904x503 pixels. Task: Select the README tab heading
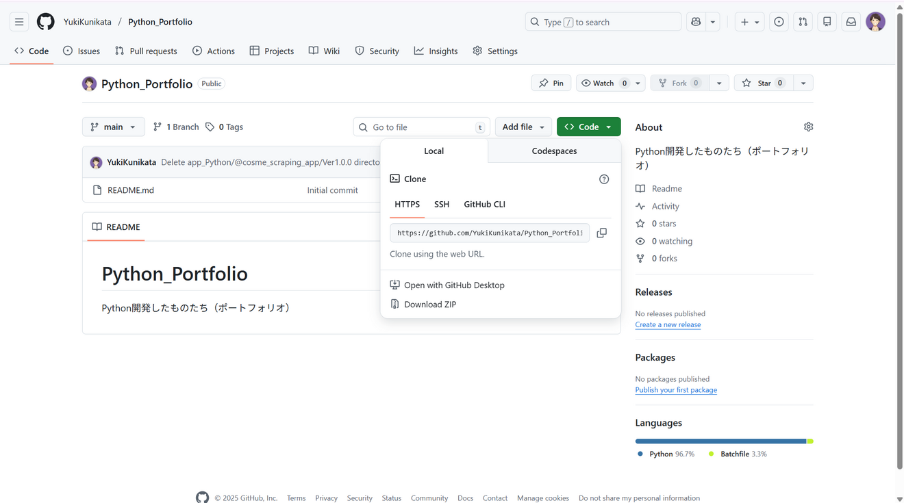116,227
